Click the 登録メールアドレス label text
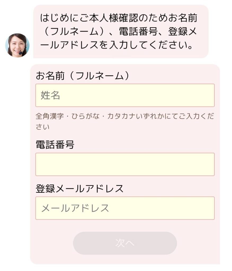232x271 pixels. 79,188
